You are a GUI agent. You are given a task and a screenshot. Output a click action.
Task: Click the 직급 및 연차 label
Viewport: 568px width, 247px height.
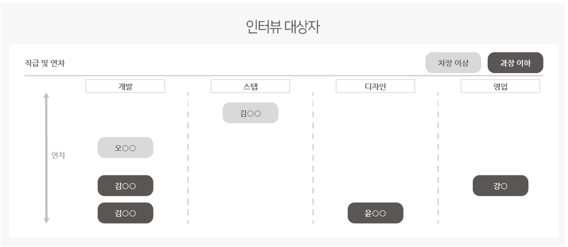click(45, 63)
